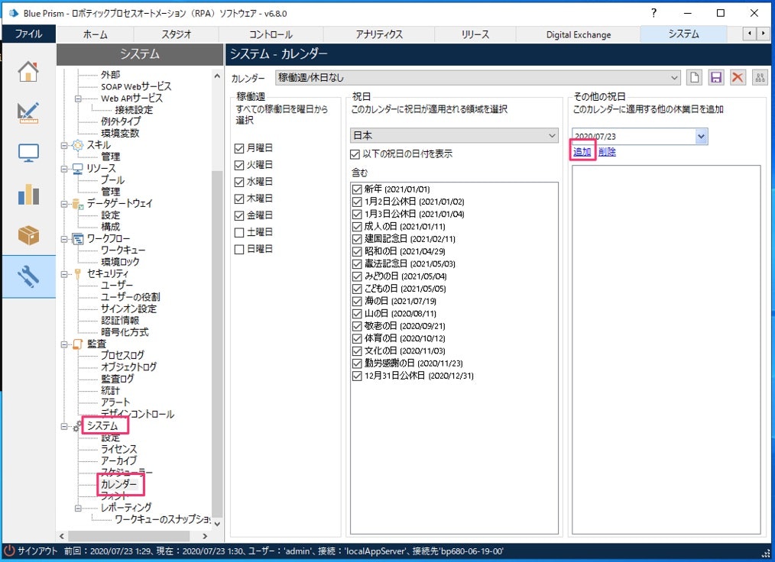Open the Studio pencil-ruler sidebar icon
Screen dimensions: 775x562
28,112
